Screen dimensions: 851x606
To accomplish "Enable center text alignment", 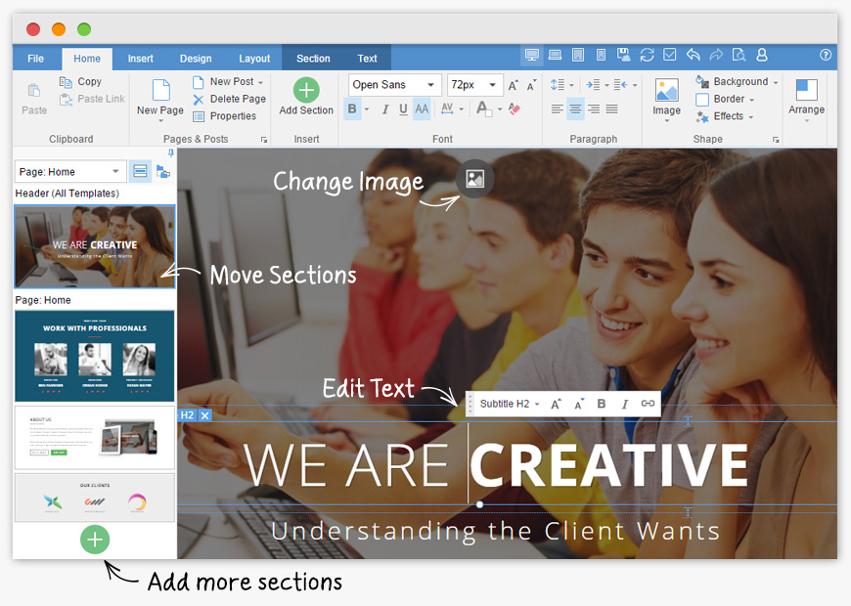I will tap(575, 109).
